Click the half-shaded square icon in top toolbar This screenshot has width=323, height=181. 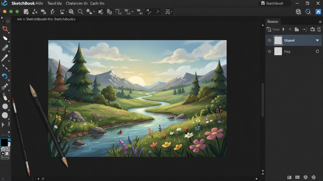point(26,12)
